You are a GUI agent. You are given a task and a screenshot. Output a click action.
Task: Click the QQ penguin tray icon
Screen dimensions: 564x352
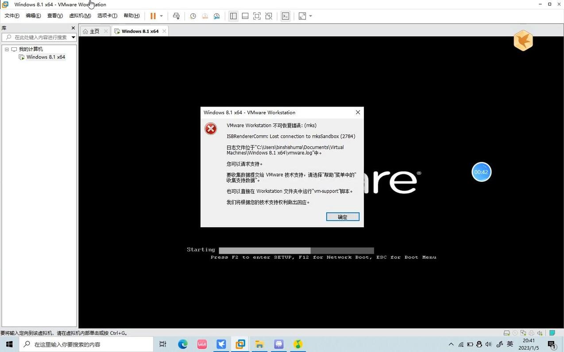pyautogui.click(x=479, y=344)
